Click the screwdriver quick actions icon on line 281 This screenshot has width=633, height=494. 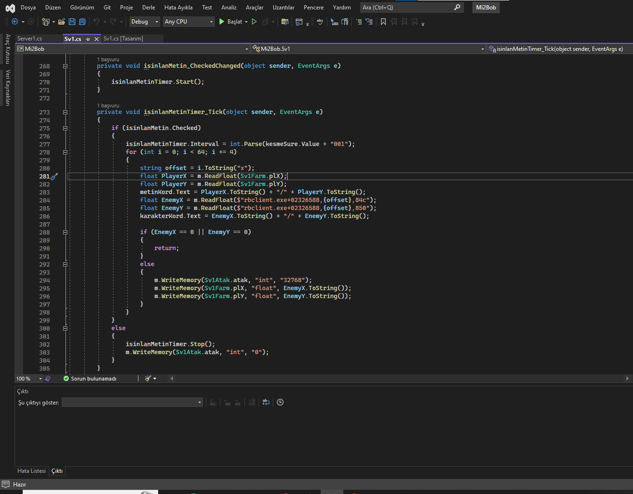coord(54,177)
